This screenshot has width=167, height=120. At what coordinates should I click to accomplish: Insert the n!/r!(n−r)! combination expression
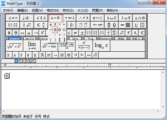point(84,46)
